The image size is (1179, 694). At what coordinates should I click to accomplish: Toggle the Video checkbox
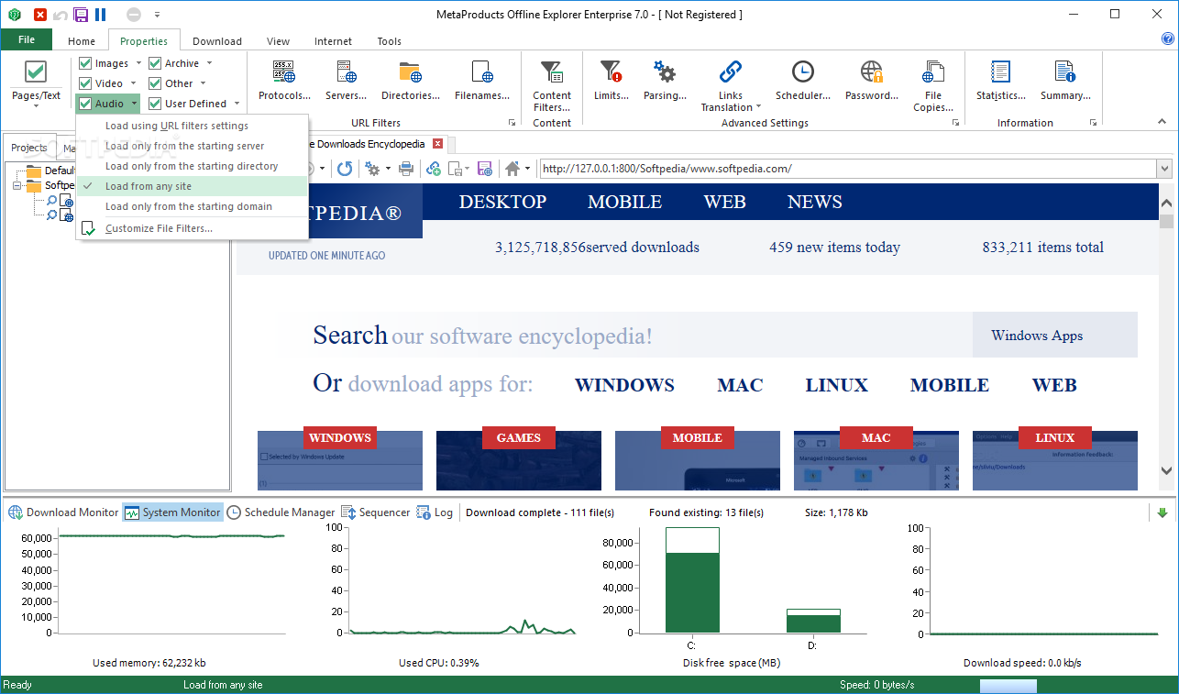point(85,83)
